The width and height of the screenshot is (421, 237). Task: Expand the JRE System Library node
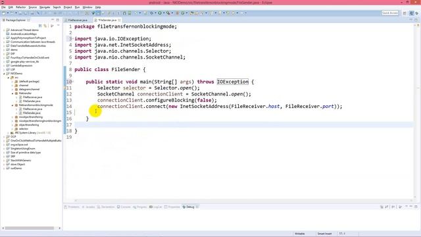tap(8, 133)
